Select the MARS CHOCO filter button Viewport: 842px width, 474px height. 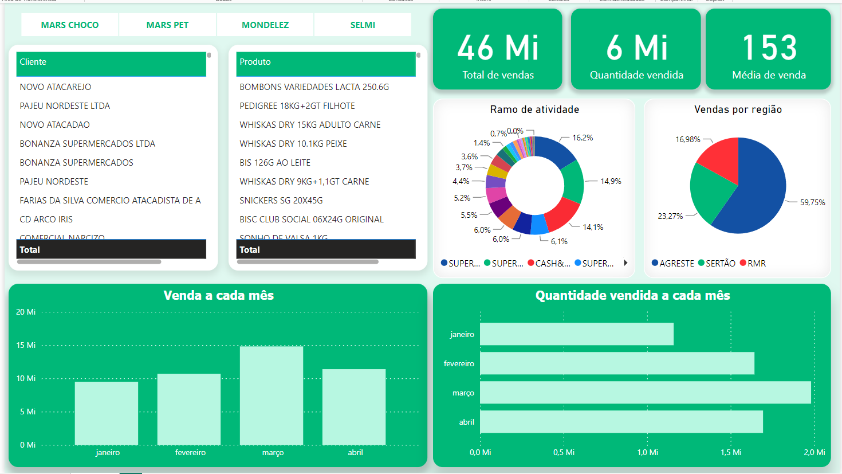70,25
